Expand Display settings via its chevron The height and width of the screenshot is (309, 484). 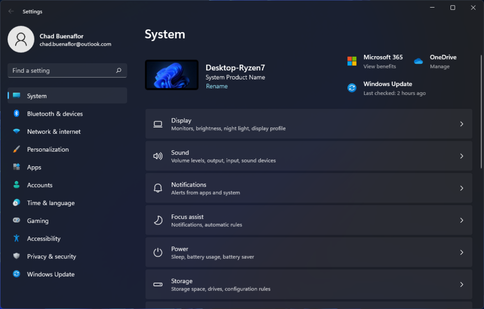(461, 124)
